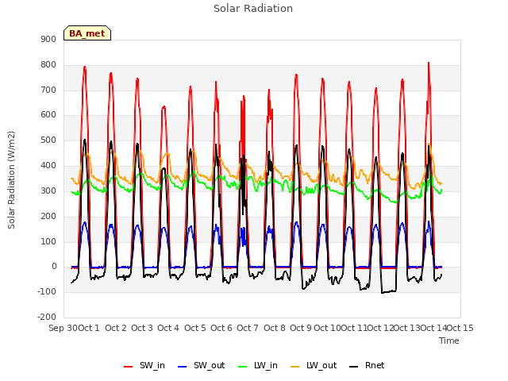Click the -100 y-axis tick label
Screen dimensions: 508x381
[47, 291]
